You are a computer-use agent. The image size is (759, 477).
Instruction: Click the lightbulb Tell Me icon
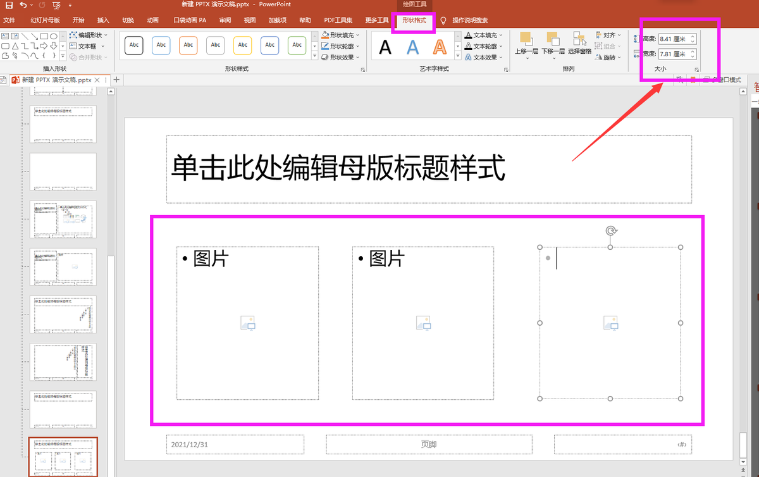click(x=443, y=20)
